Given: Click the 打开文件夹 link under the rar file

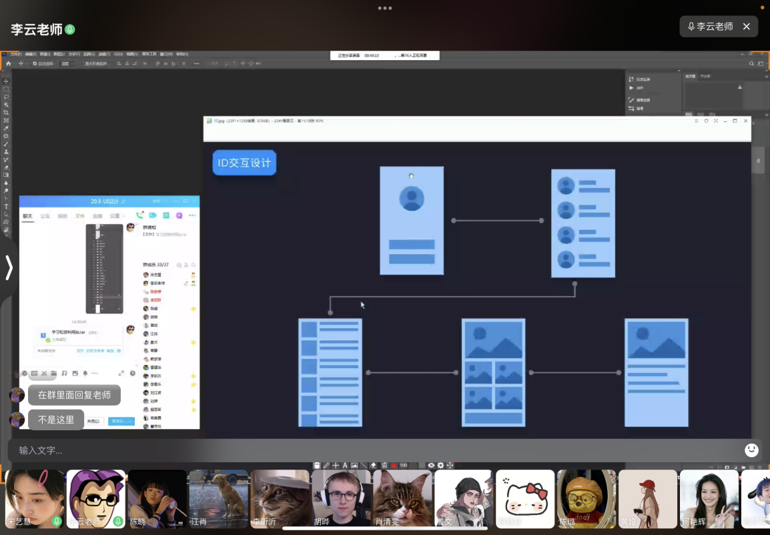Looking at the screenshot, I should (95, 351).
